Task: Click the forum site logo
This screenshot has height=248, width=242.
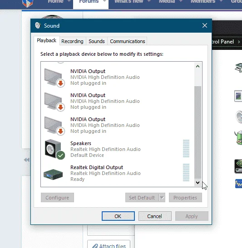Action: point(28,3)
